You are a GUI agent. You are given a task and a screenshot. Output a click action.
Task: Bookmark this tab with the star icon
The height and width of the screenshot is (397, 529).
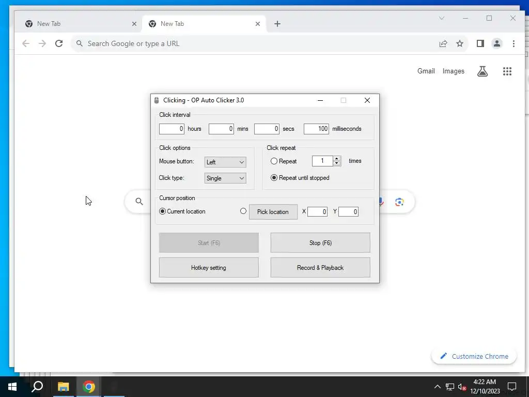point(459,43)
